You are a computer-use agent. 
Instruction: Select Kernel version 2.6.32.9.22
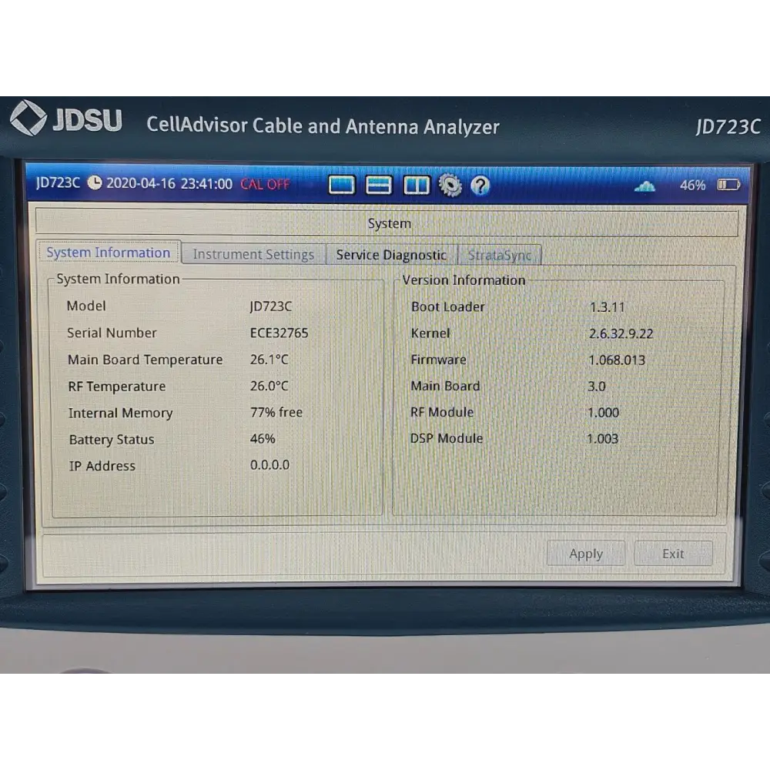pyautogui.click(x=621, y=334)
